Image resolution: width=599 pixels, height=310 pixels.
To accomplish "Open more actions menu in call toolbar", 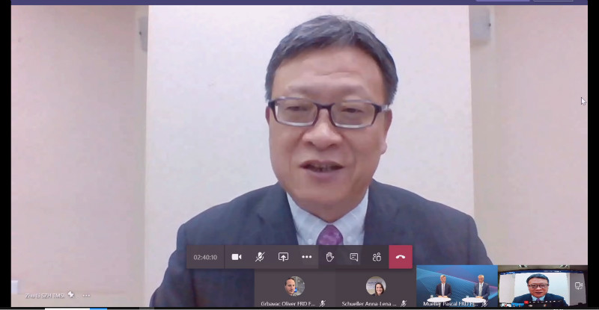I will 306,257.
